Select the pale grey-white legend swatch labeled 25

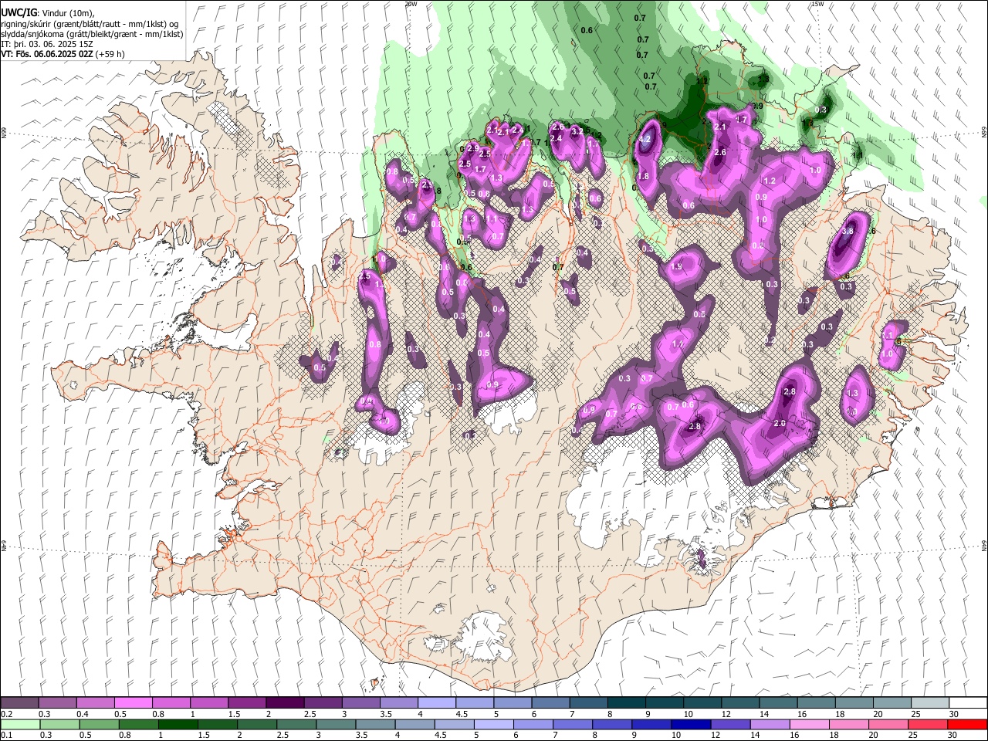[930, 702]
